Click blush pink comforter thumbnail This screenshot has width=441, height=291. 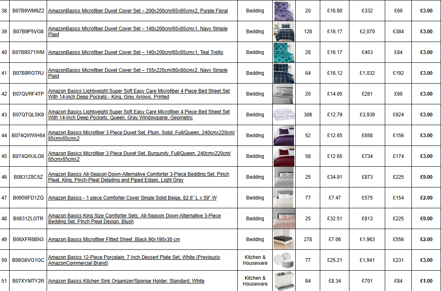tap(284, 219)
